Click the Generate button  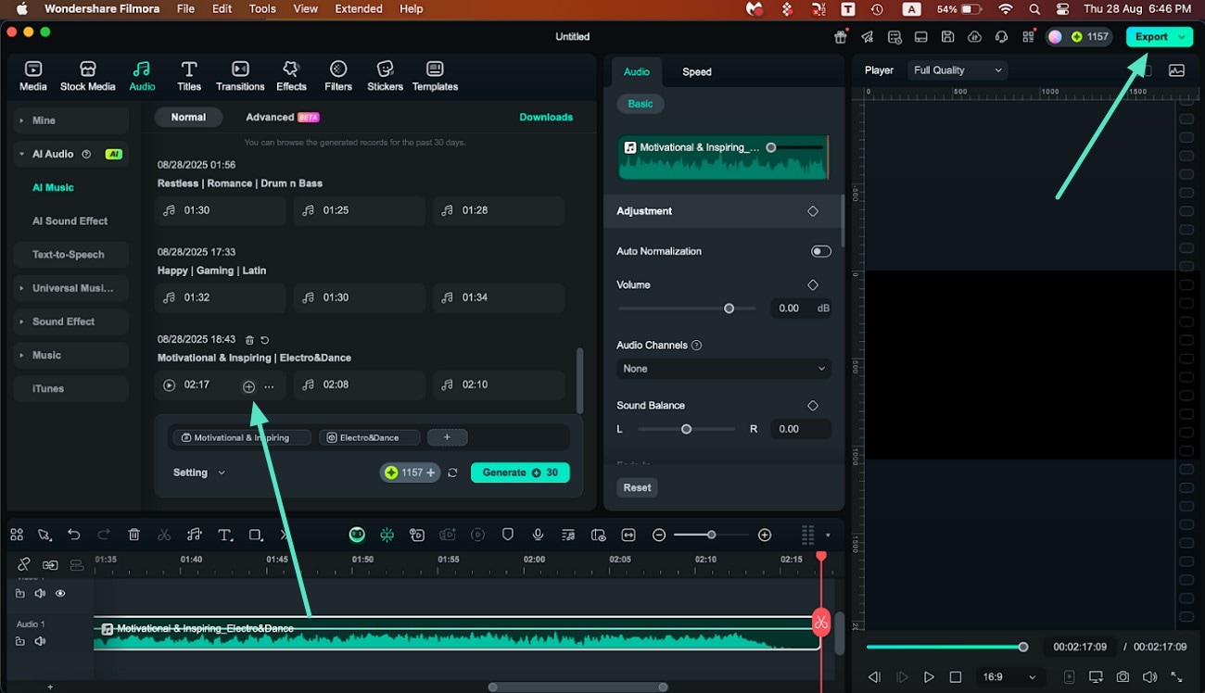[x=520, y=472]
